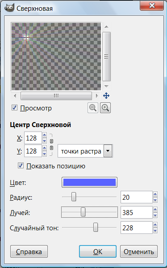Click the Радиус value field showing 20

pos(137,197)
